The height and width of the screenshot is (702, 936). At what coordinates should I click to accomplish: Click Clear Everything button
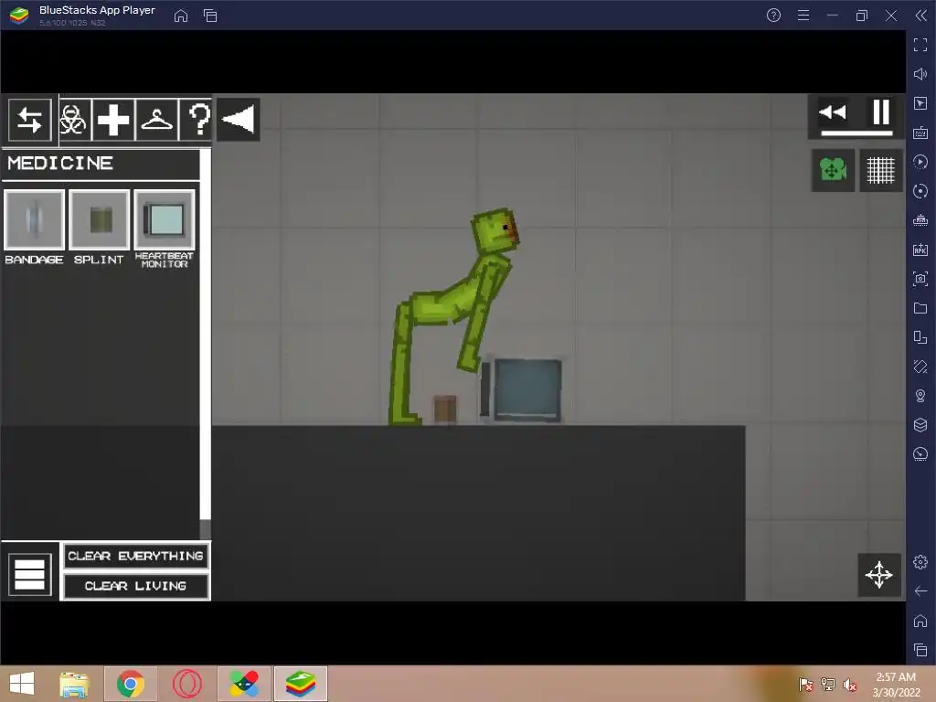point(135,557)
